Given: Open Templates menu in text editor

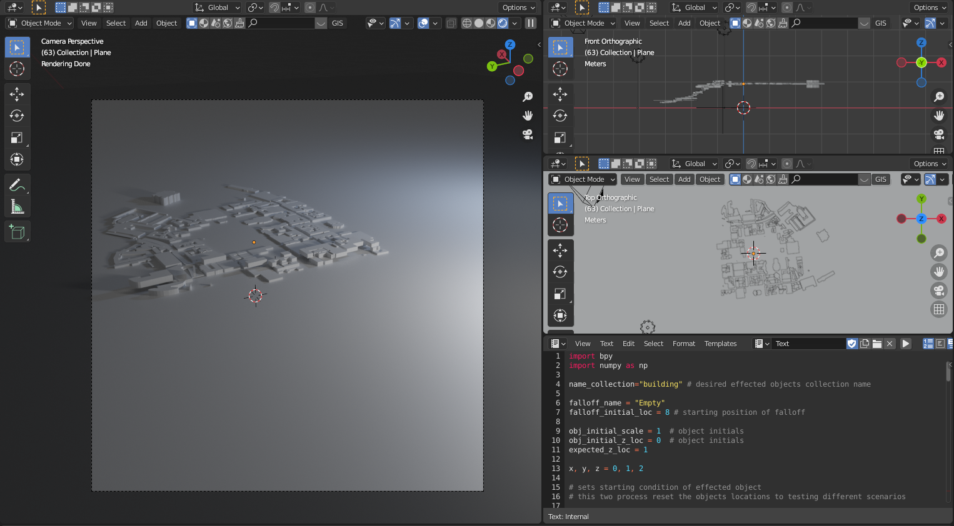Looking at the screenshot, I should tap(720, 344).
